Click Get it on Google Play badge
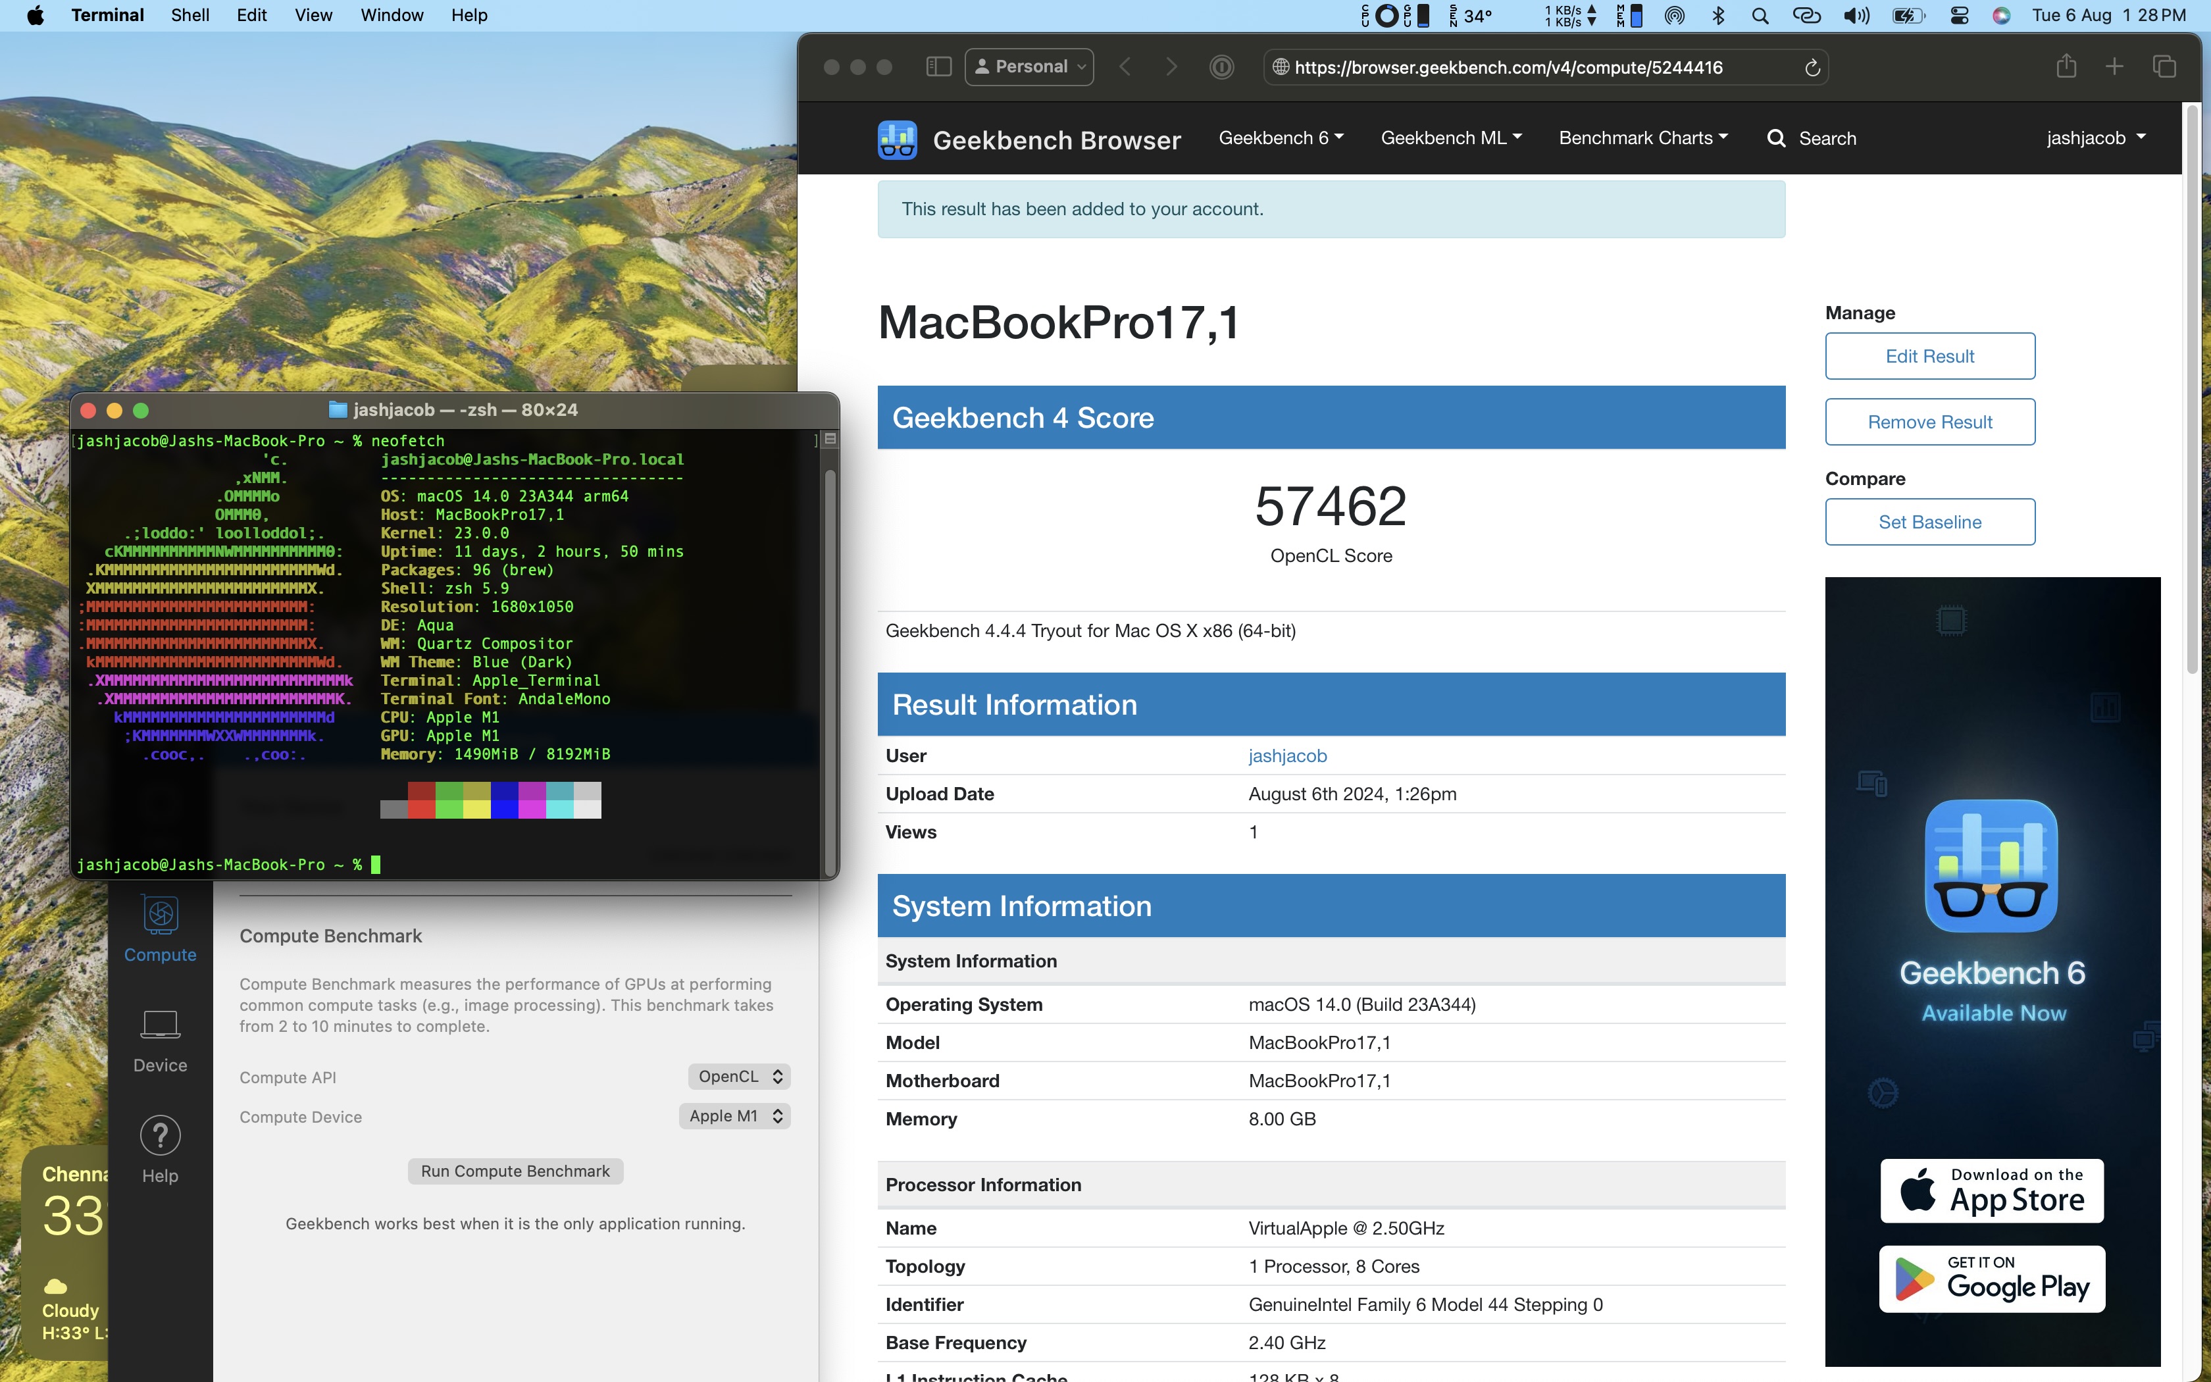The height and width of the screenshot is (1382, 2211). pos(1992,1279)
